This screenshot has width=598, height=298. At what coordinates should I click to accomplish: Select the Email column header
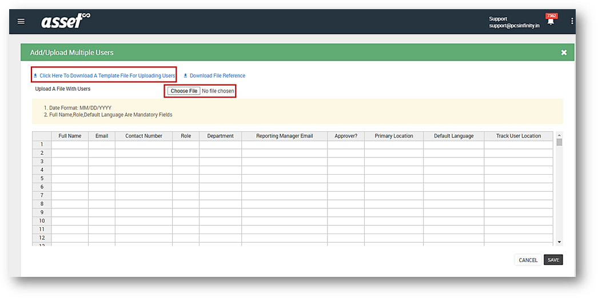[x=102, y=136]
